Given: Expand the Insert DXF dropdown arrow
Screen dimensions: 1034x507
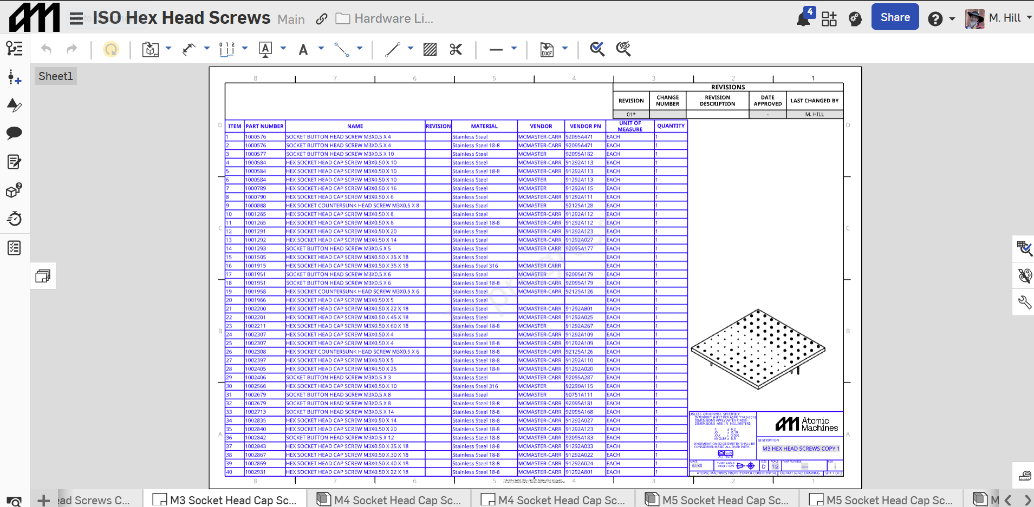Looking at the screenshot, I should point(565,49).
